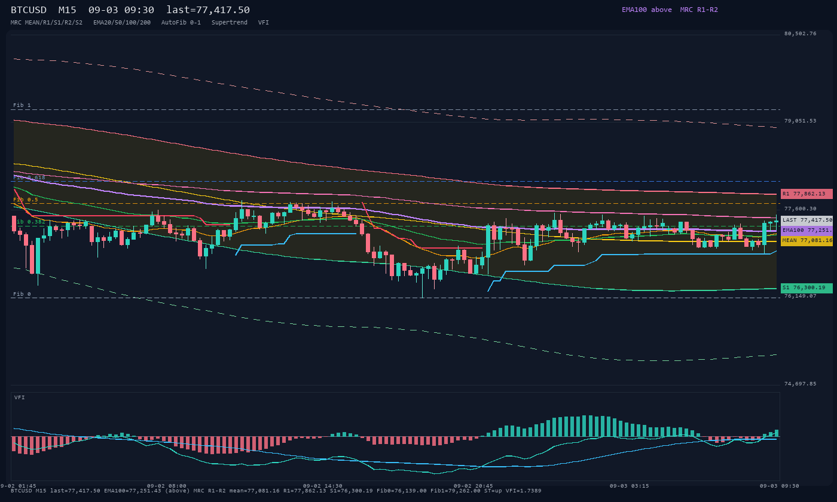Click the 09-03 03:15 time axis label

coord(630,486)
